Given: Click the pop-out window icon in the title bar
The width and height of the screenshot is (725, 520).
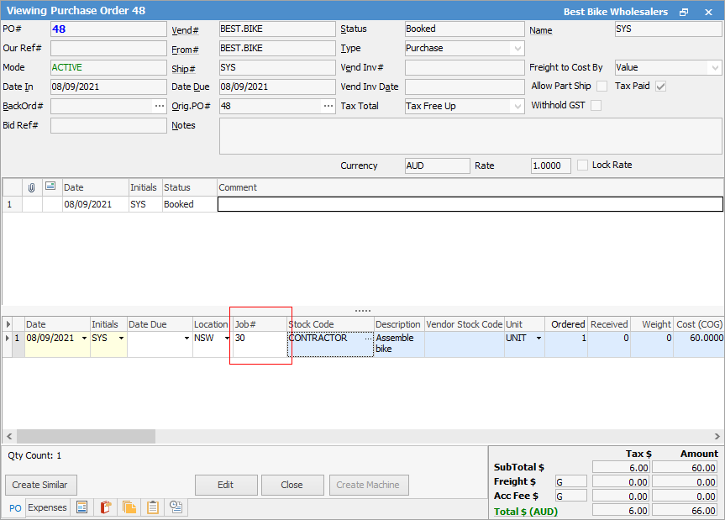Looking at the screenshot, I should [x=686, y=11].
